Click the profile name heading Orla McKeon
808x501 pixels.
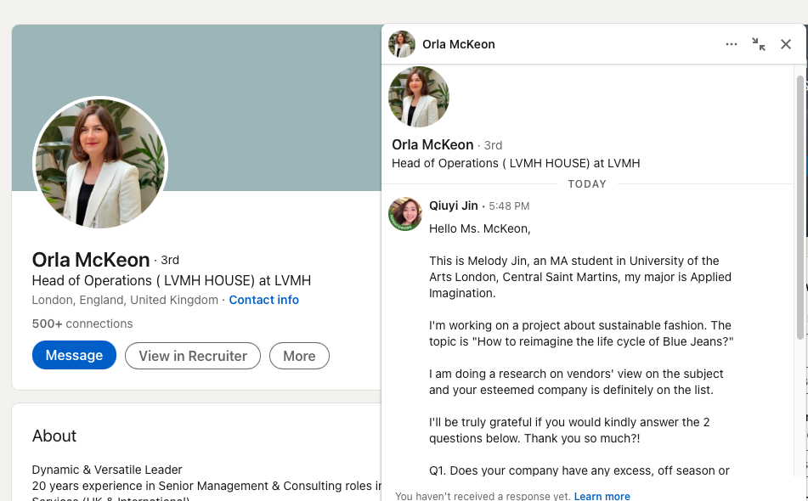coord(91,260)
